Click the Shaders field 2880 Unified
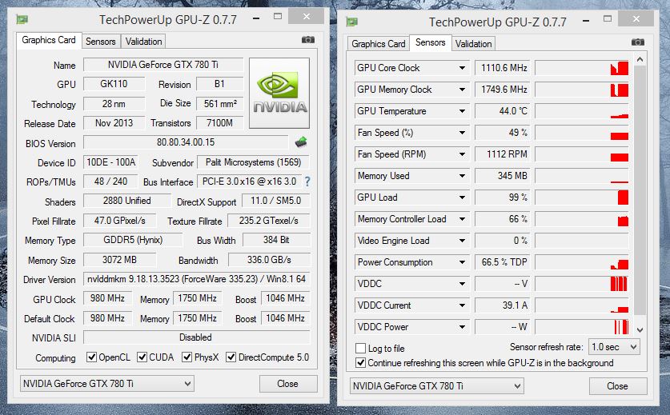 (x=127, y=201)
